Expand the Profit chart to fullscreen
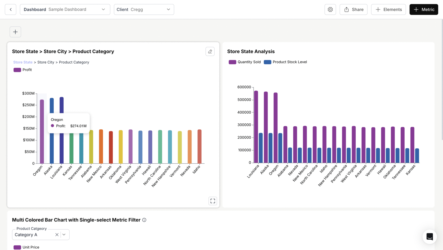This screenshot has height=250, width=443. click(213, 201)
